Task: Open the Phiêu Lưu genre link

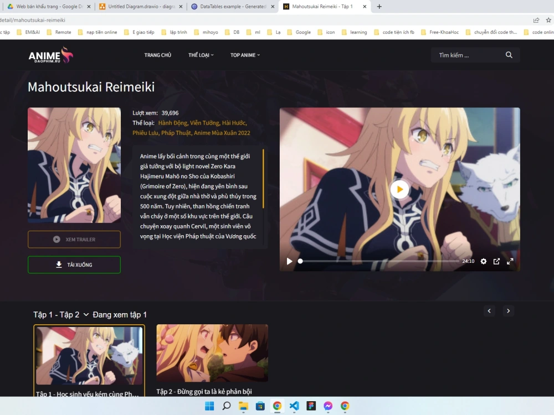Action: [145, 133]
